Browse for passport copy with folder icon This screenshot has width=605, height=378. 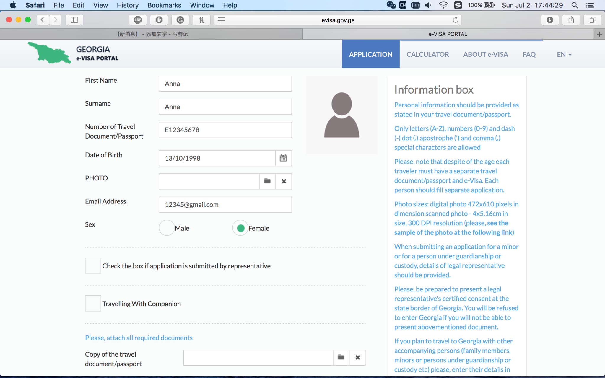(x=341, y=357)
